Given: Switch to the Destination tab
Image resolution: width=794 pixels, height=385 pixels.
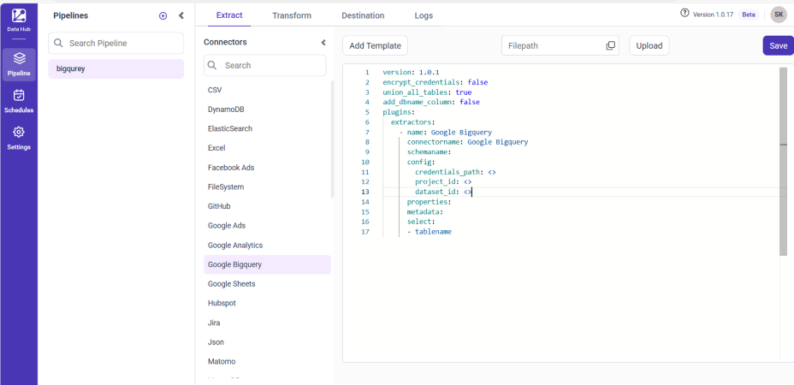Looking at the screenshot, I should tap(363, 15).
